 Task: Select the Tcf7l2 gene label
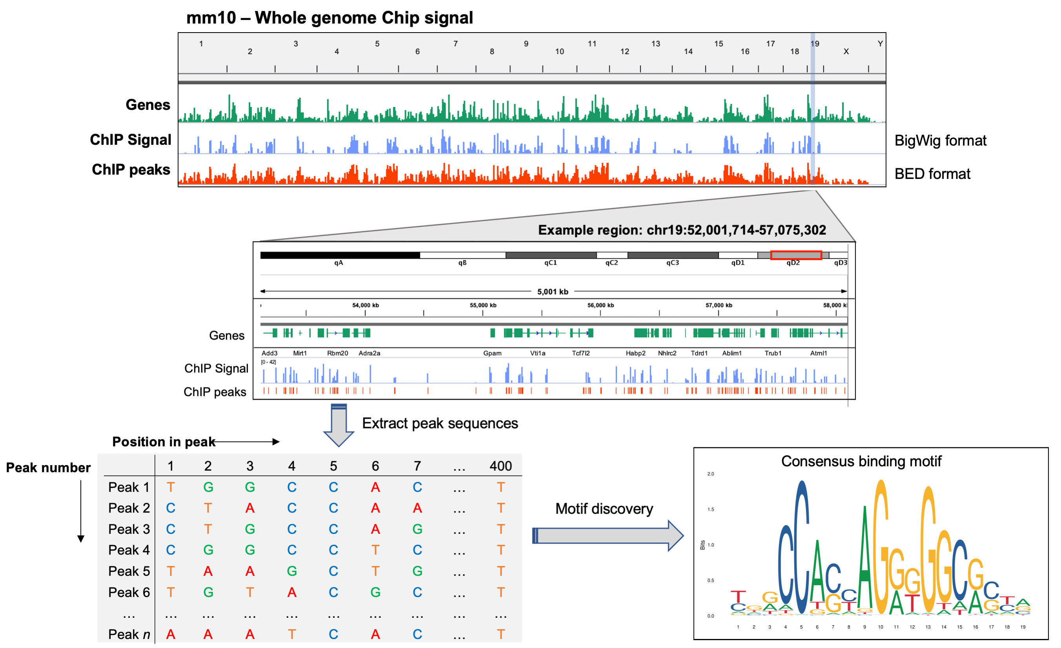(580, 353)
